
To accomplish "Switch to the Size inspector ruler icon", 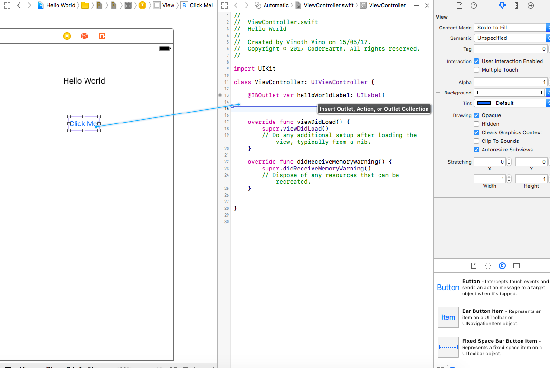I will click(516, 5).
